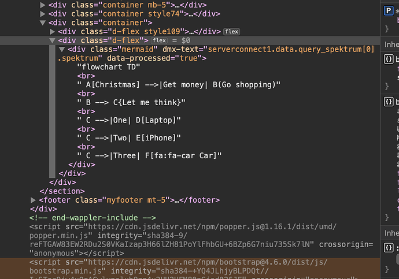
Task: Select the "C -->|One| D[Laptop]" text
Action: pos(129,120)
